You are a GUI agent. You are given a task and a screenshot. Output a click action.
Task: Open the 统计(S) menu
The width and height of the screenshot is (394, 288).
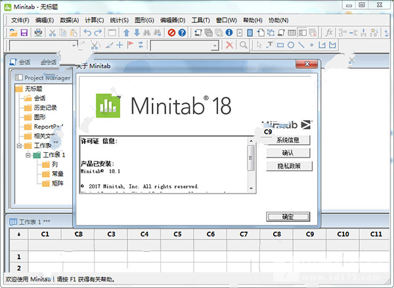(x=120, y=20)
